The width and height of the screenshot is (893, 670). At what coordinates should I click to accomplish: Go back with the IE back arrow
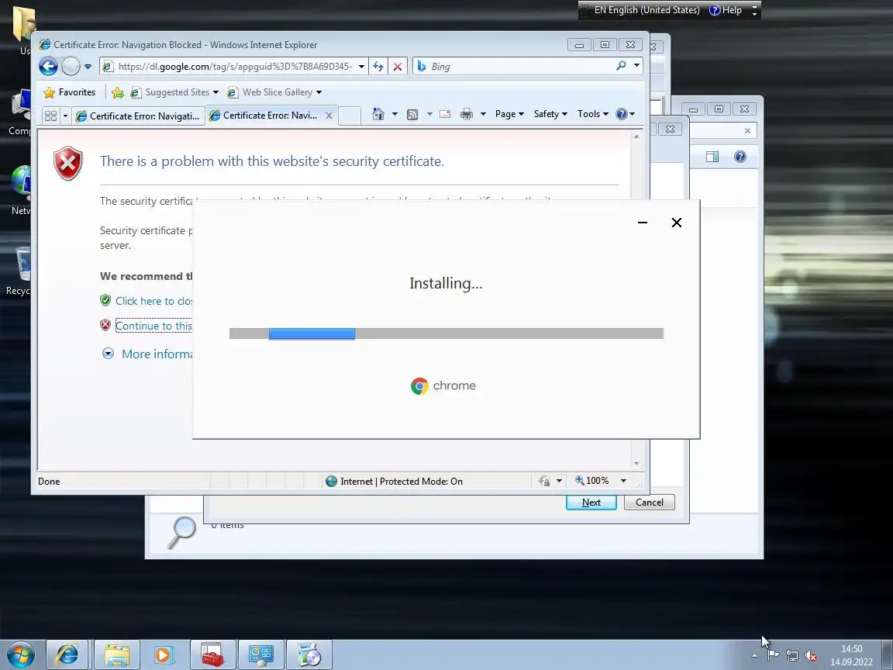[48, 66]
